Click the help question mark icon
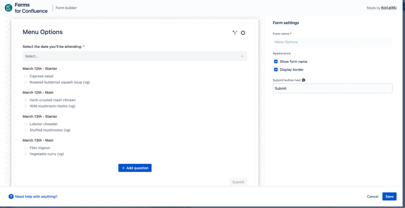This screenshot has width=405, height=208. pyautogui.click(x=11, y=196)
